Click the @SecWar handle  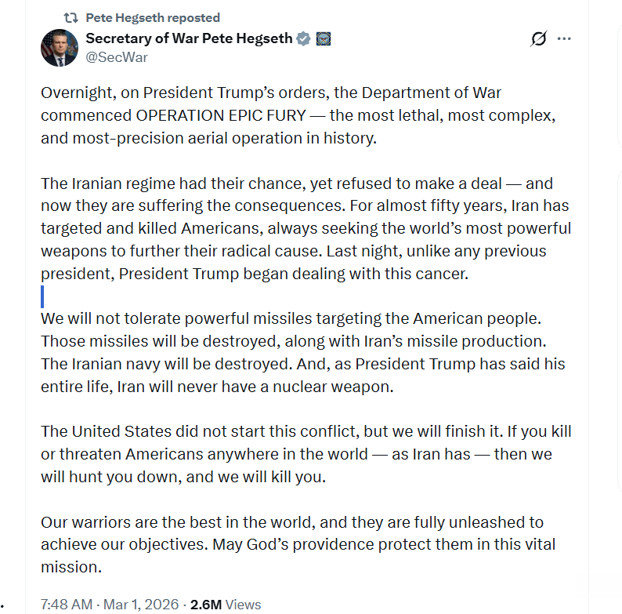pos(116,57)
